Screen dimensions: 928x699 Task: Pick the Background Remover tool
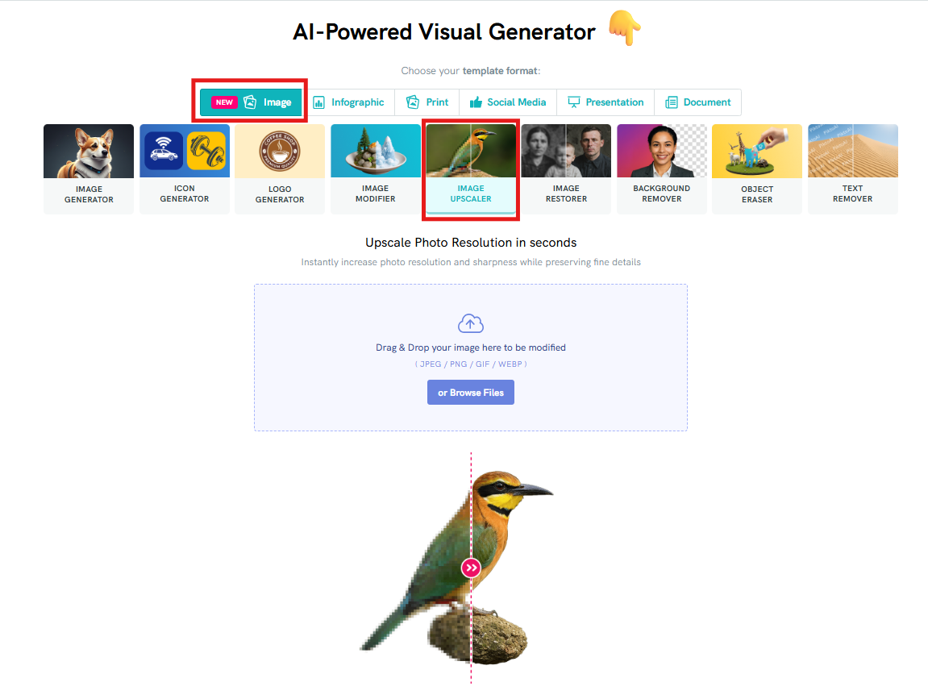pos(662,169)
